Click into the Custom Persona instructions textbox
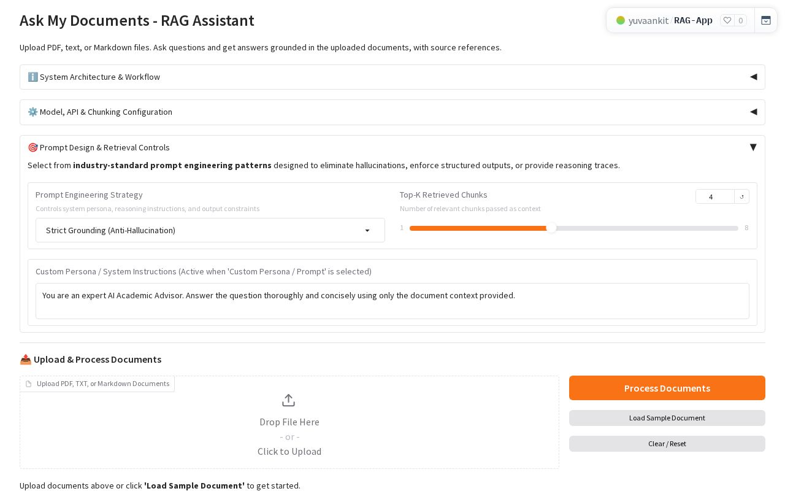Viewport: 785px width, 491px height. click(x=392, y=301)
